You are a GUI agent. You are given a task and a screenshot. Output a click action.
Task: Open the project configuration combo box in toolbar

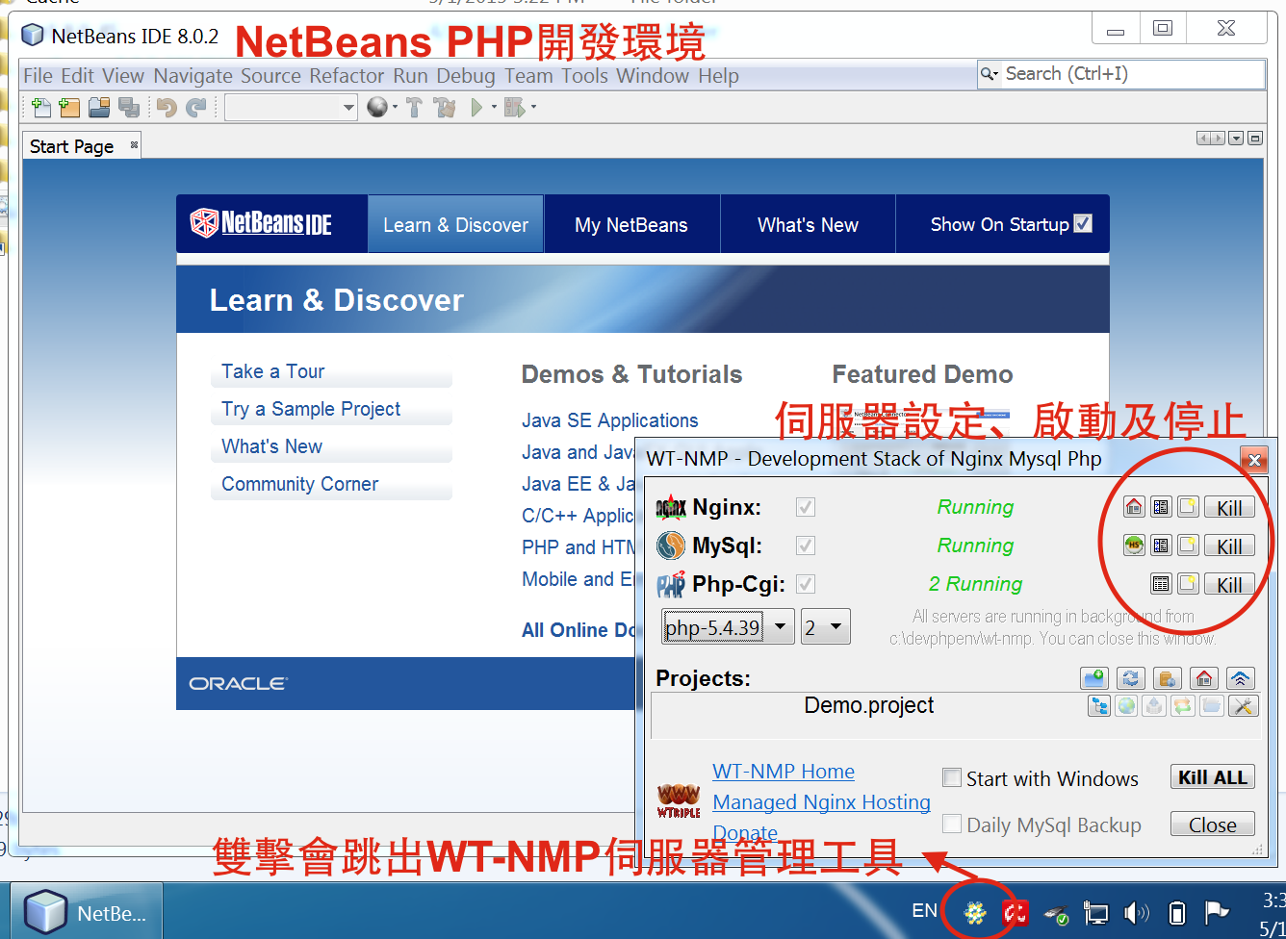pos(292,108)
